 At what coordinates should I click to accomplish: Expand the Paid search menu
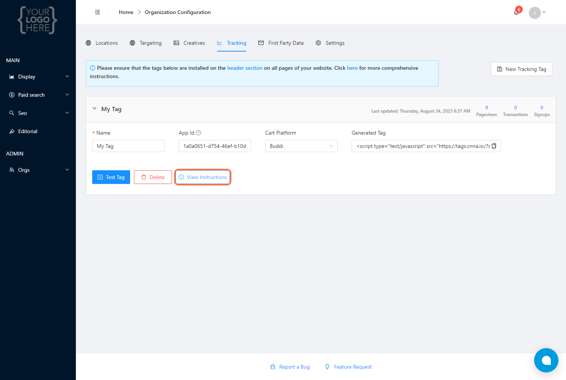pos(38,95)
